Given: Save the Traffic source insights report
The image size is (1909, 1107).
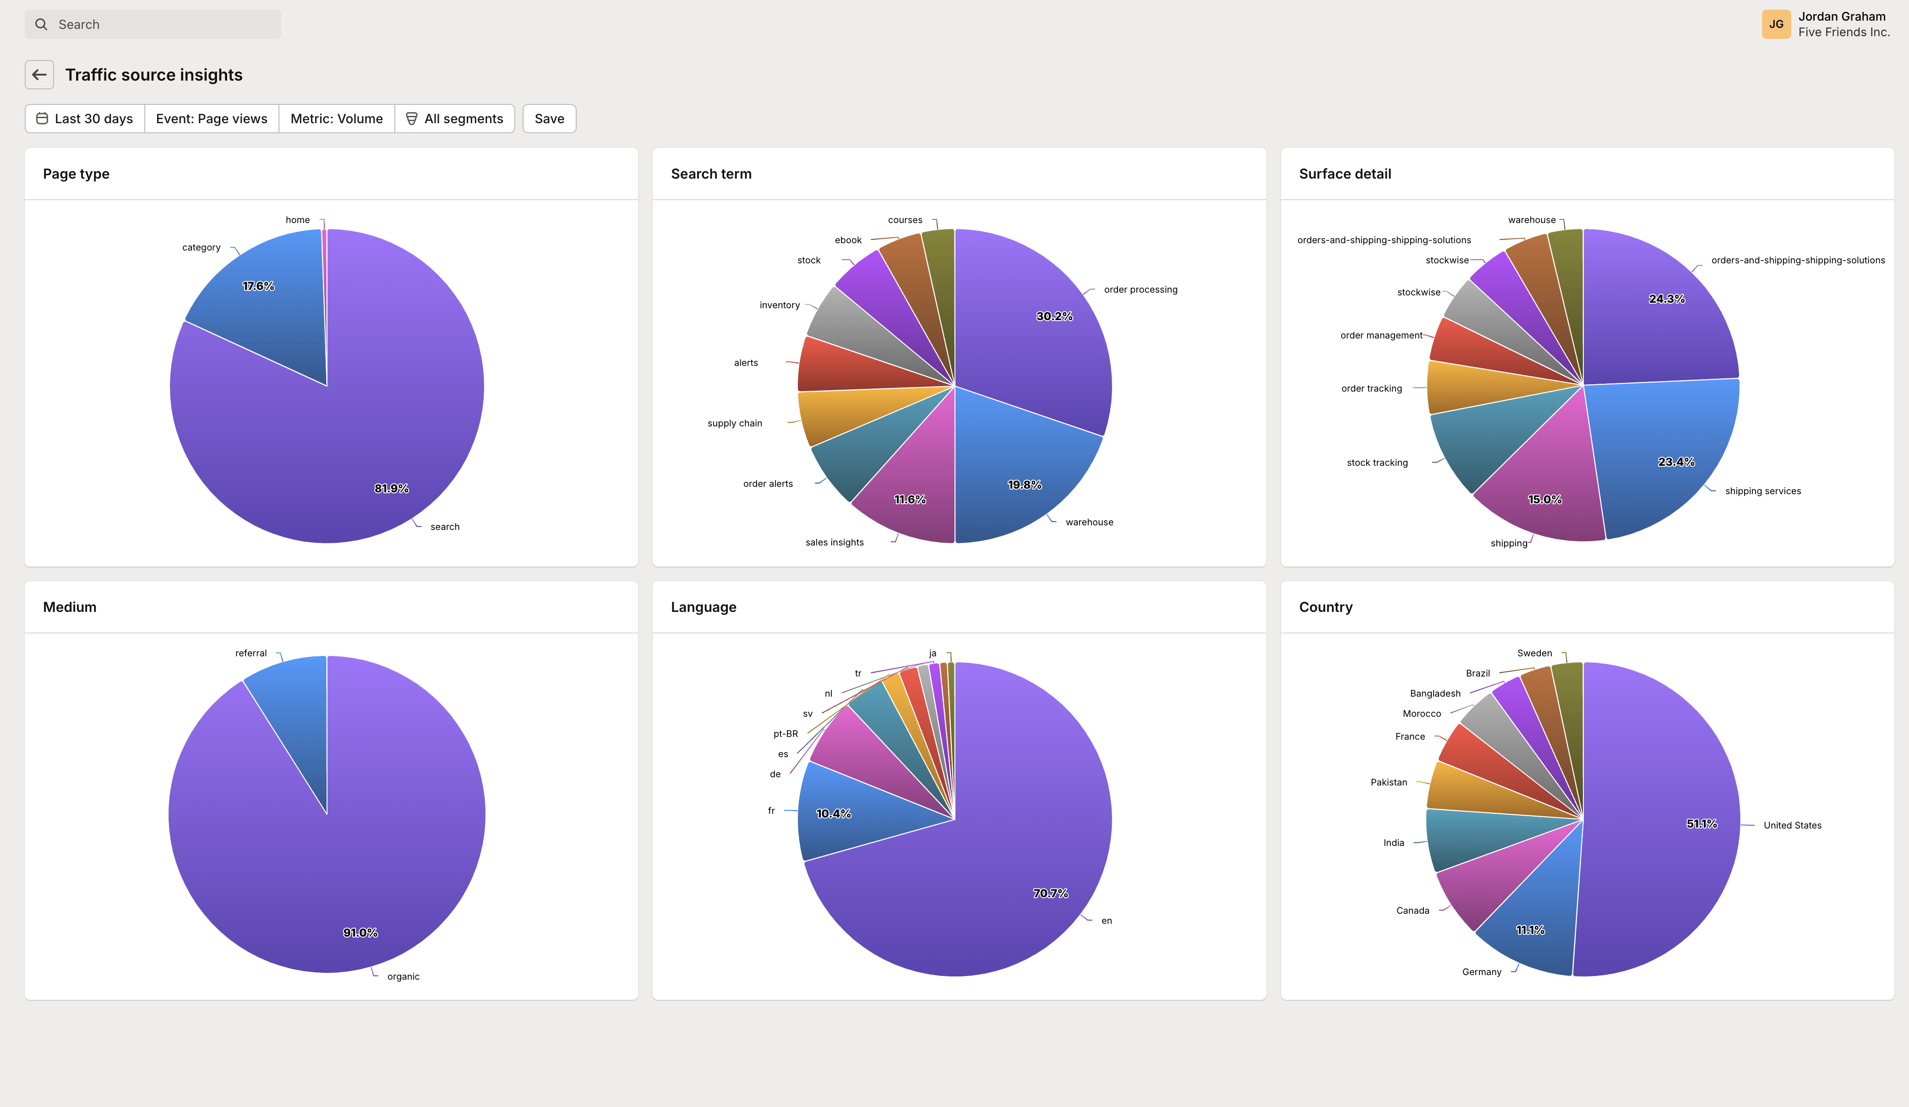Looking at the screenshot, I should coord(548,118).
